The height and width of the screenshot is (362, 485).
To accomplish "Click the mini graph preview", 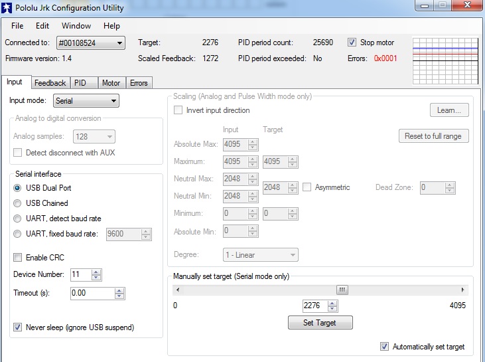I will click(x=445, y=60).
